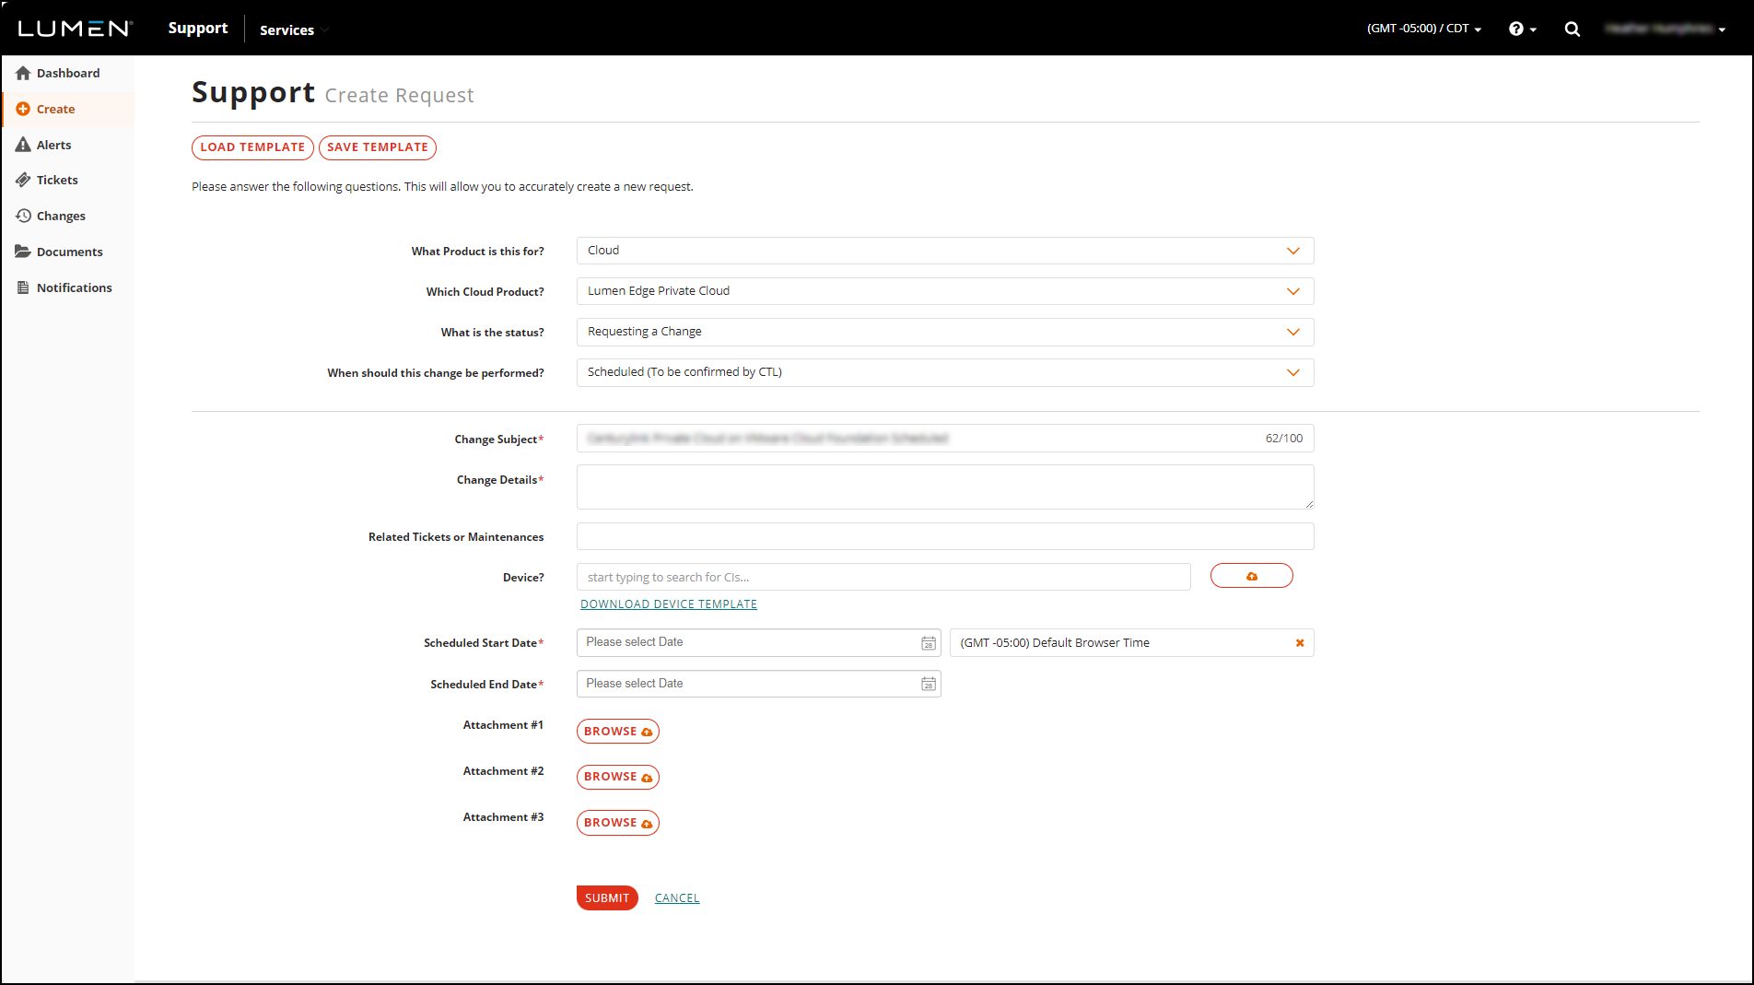Click DOWNLOAD DEVICE TEMPLATE
Viewport: 1754px width, 985px height.
(668, 604)
